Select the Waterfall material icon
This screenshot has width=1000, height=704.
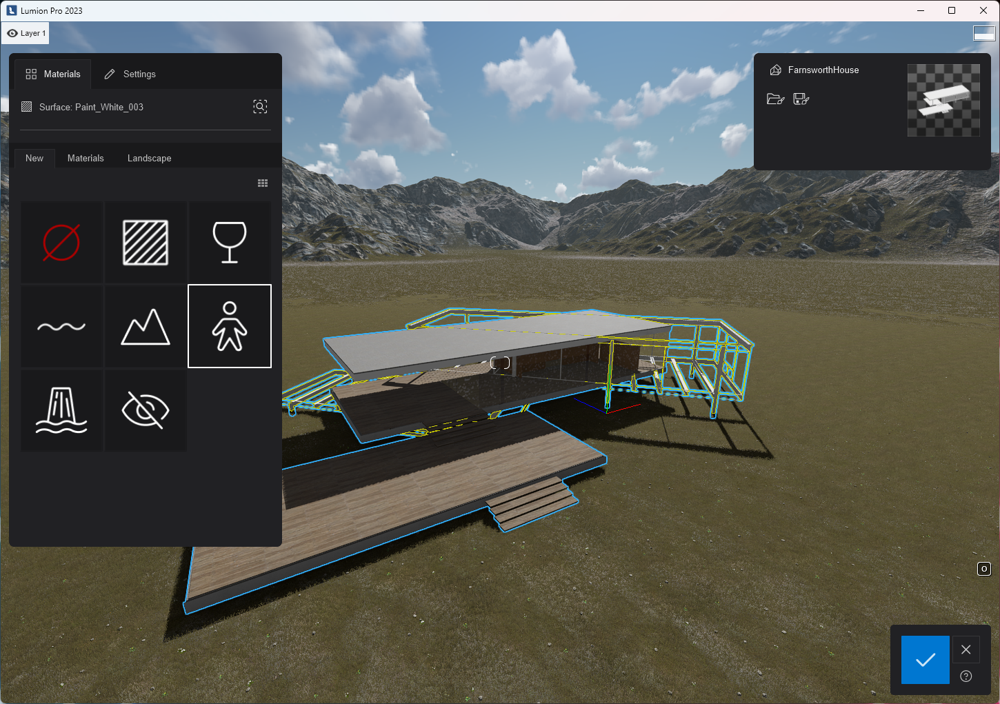pyautogui.click(x=61, y=410)
